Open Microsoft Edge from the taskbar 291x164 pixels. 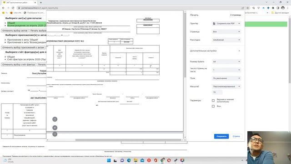(x=129, y=160)
